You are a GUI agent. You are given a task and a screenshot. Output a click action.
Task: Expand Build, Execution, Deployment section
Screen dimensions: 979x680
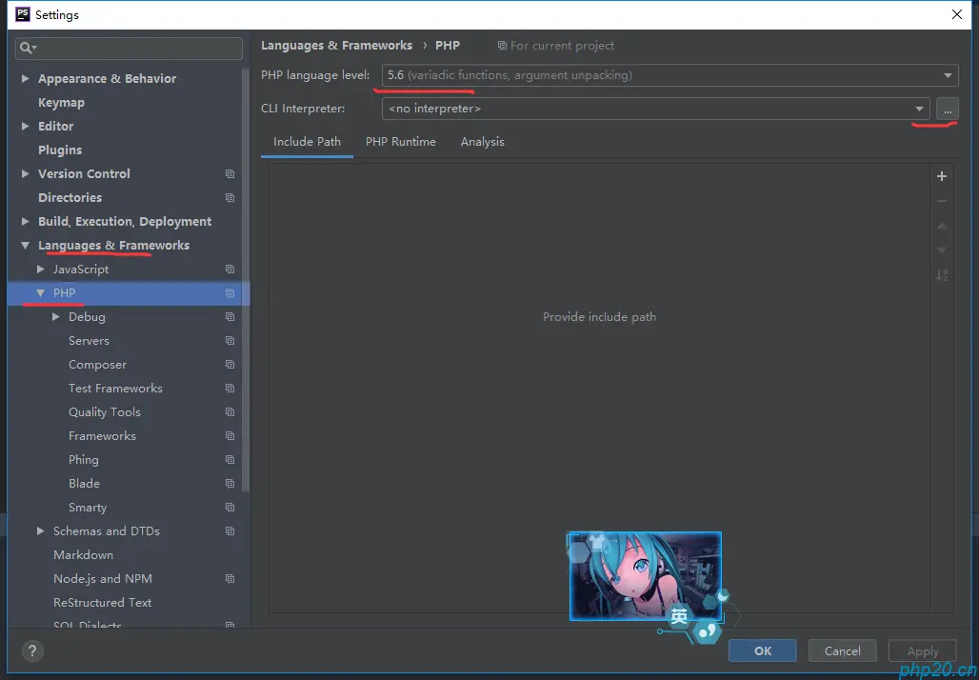[x=26, y=222]
